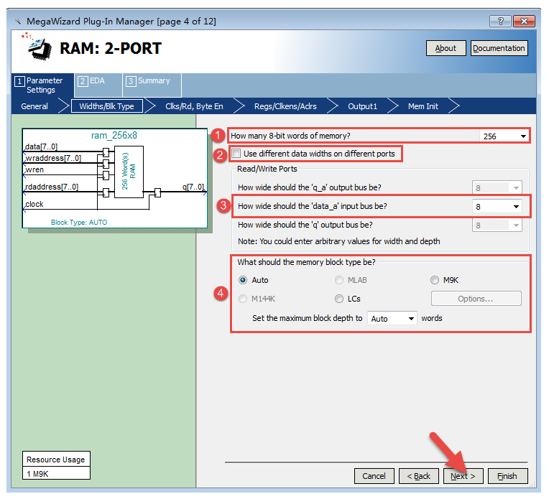Click the Cancel button
The width and height of the screenshot is (549, 499).
pyautogui.click(x=374, y=476)
